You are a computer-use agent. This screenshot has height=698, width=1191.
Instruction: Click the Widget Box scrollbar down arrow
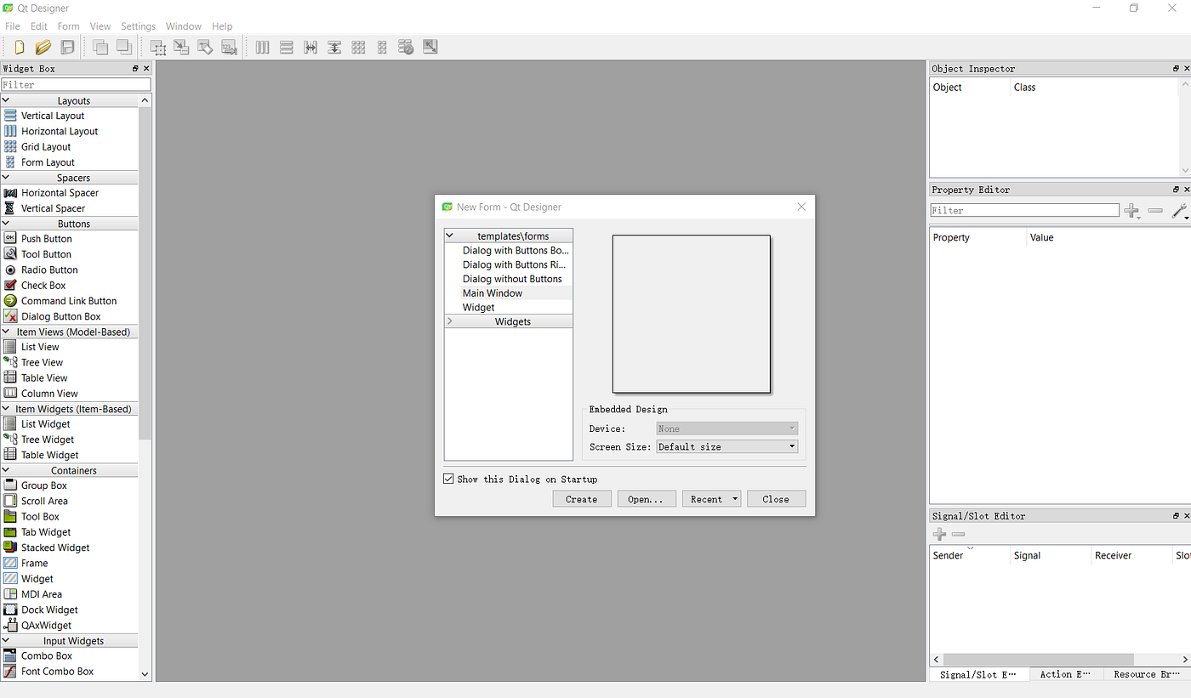145,672
